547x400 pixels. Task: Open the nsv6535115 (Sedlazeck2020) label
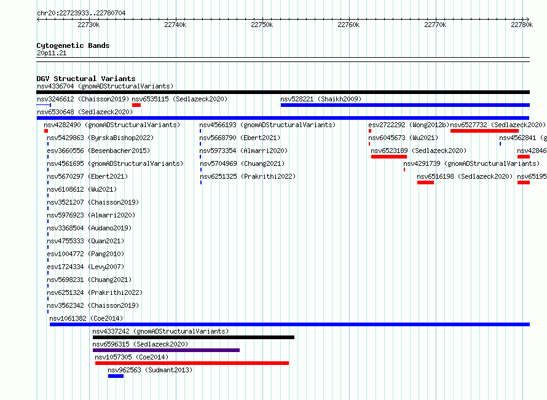(x=179, y=99)
